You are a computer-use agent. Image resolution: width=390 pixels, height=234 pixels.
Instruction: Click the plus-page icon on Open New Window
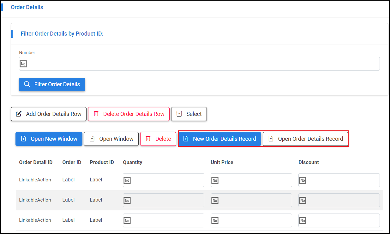click(23, 139)
